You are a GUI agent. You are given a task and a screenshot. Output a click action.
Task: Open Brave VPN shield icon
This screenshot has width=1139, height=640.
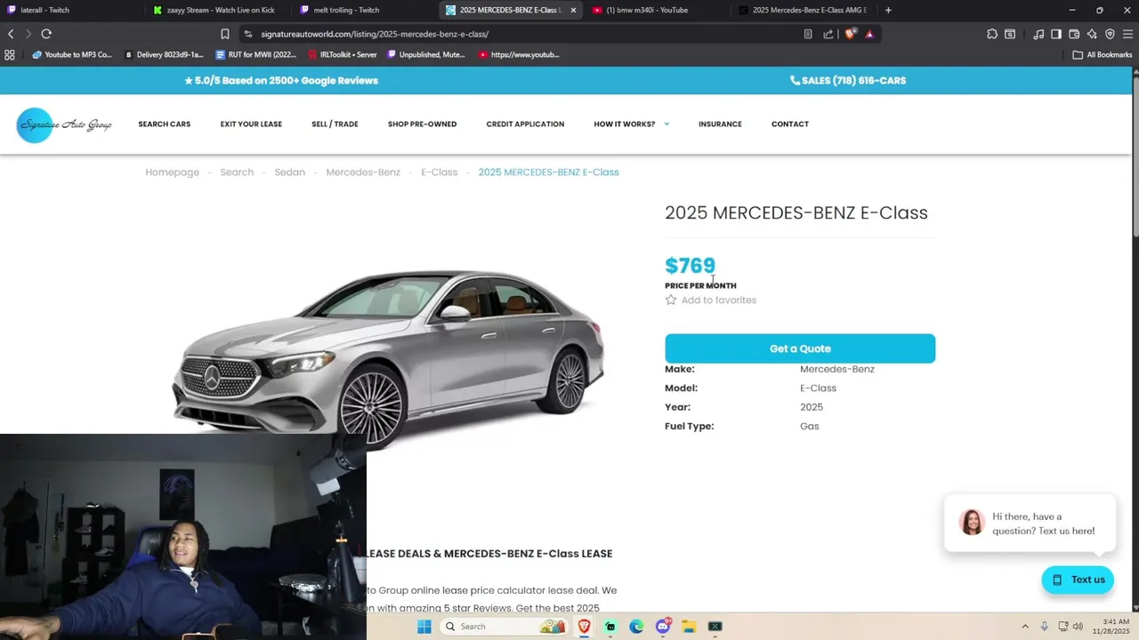tap(1110, 34)
